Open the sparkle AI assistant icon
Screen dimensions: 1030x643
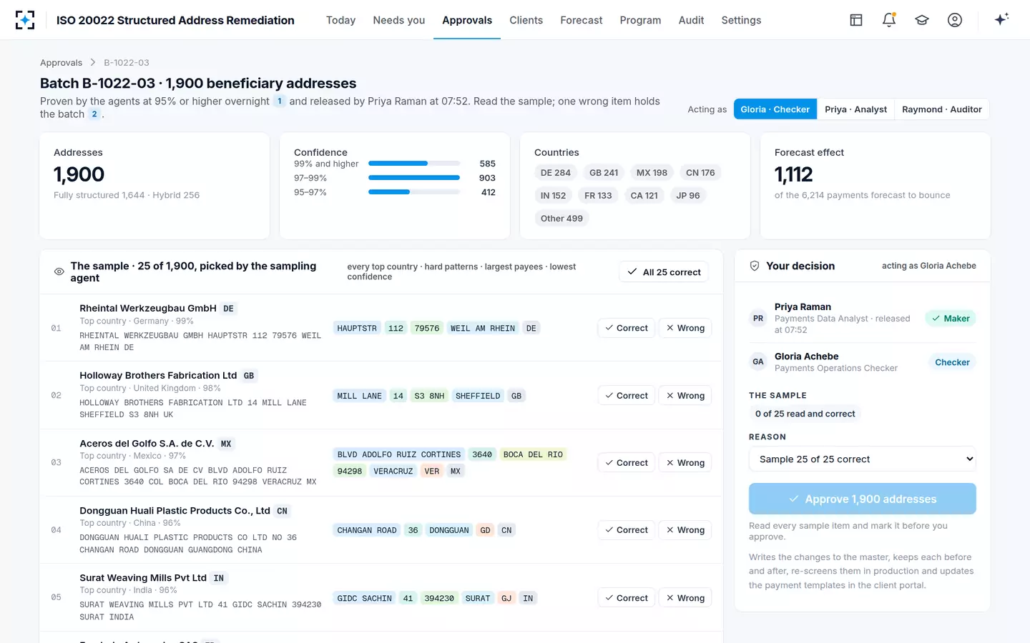point(1001,19)
